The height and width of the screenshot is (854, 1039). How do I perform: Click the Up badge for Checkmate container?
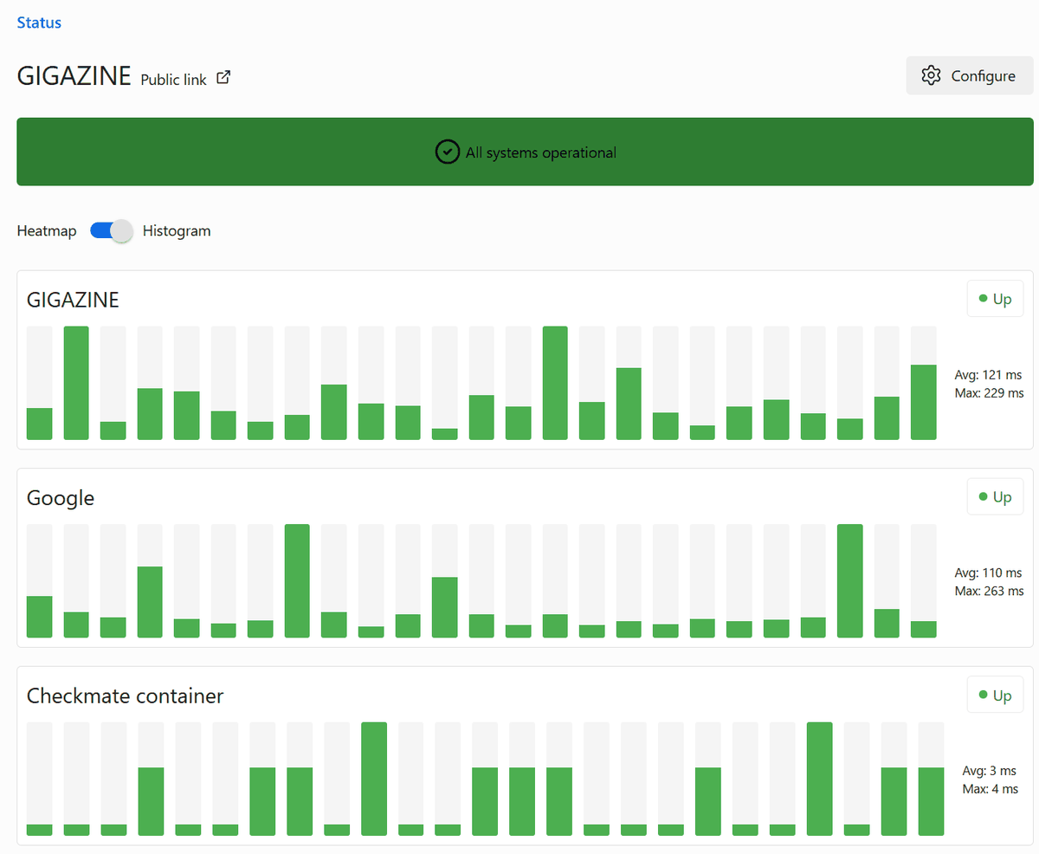click(995, 695)
